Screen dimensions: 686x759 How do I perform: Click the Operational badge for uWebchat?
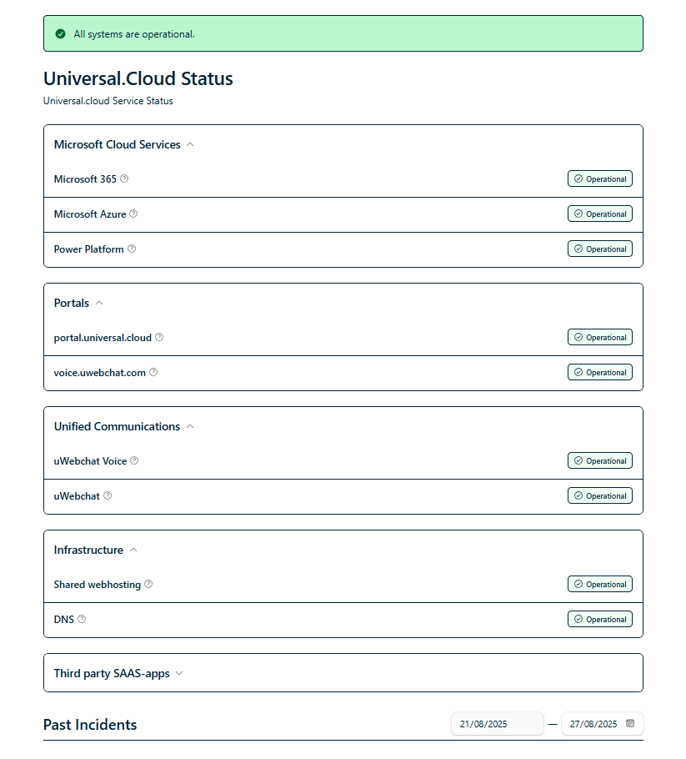[x=599, y=495]
